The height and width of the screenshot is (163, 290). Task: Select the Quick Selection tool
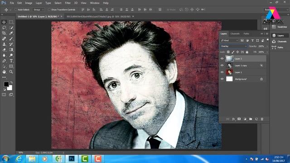(x=11, y=28)
